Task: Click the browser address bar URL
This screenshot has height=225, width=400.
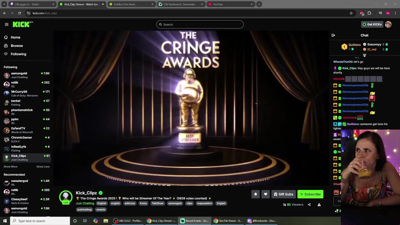Action: point(45,13)
